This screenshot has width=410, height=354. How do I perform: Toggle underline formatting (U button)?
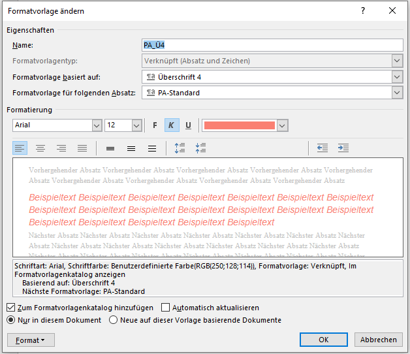coord(189,125)
